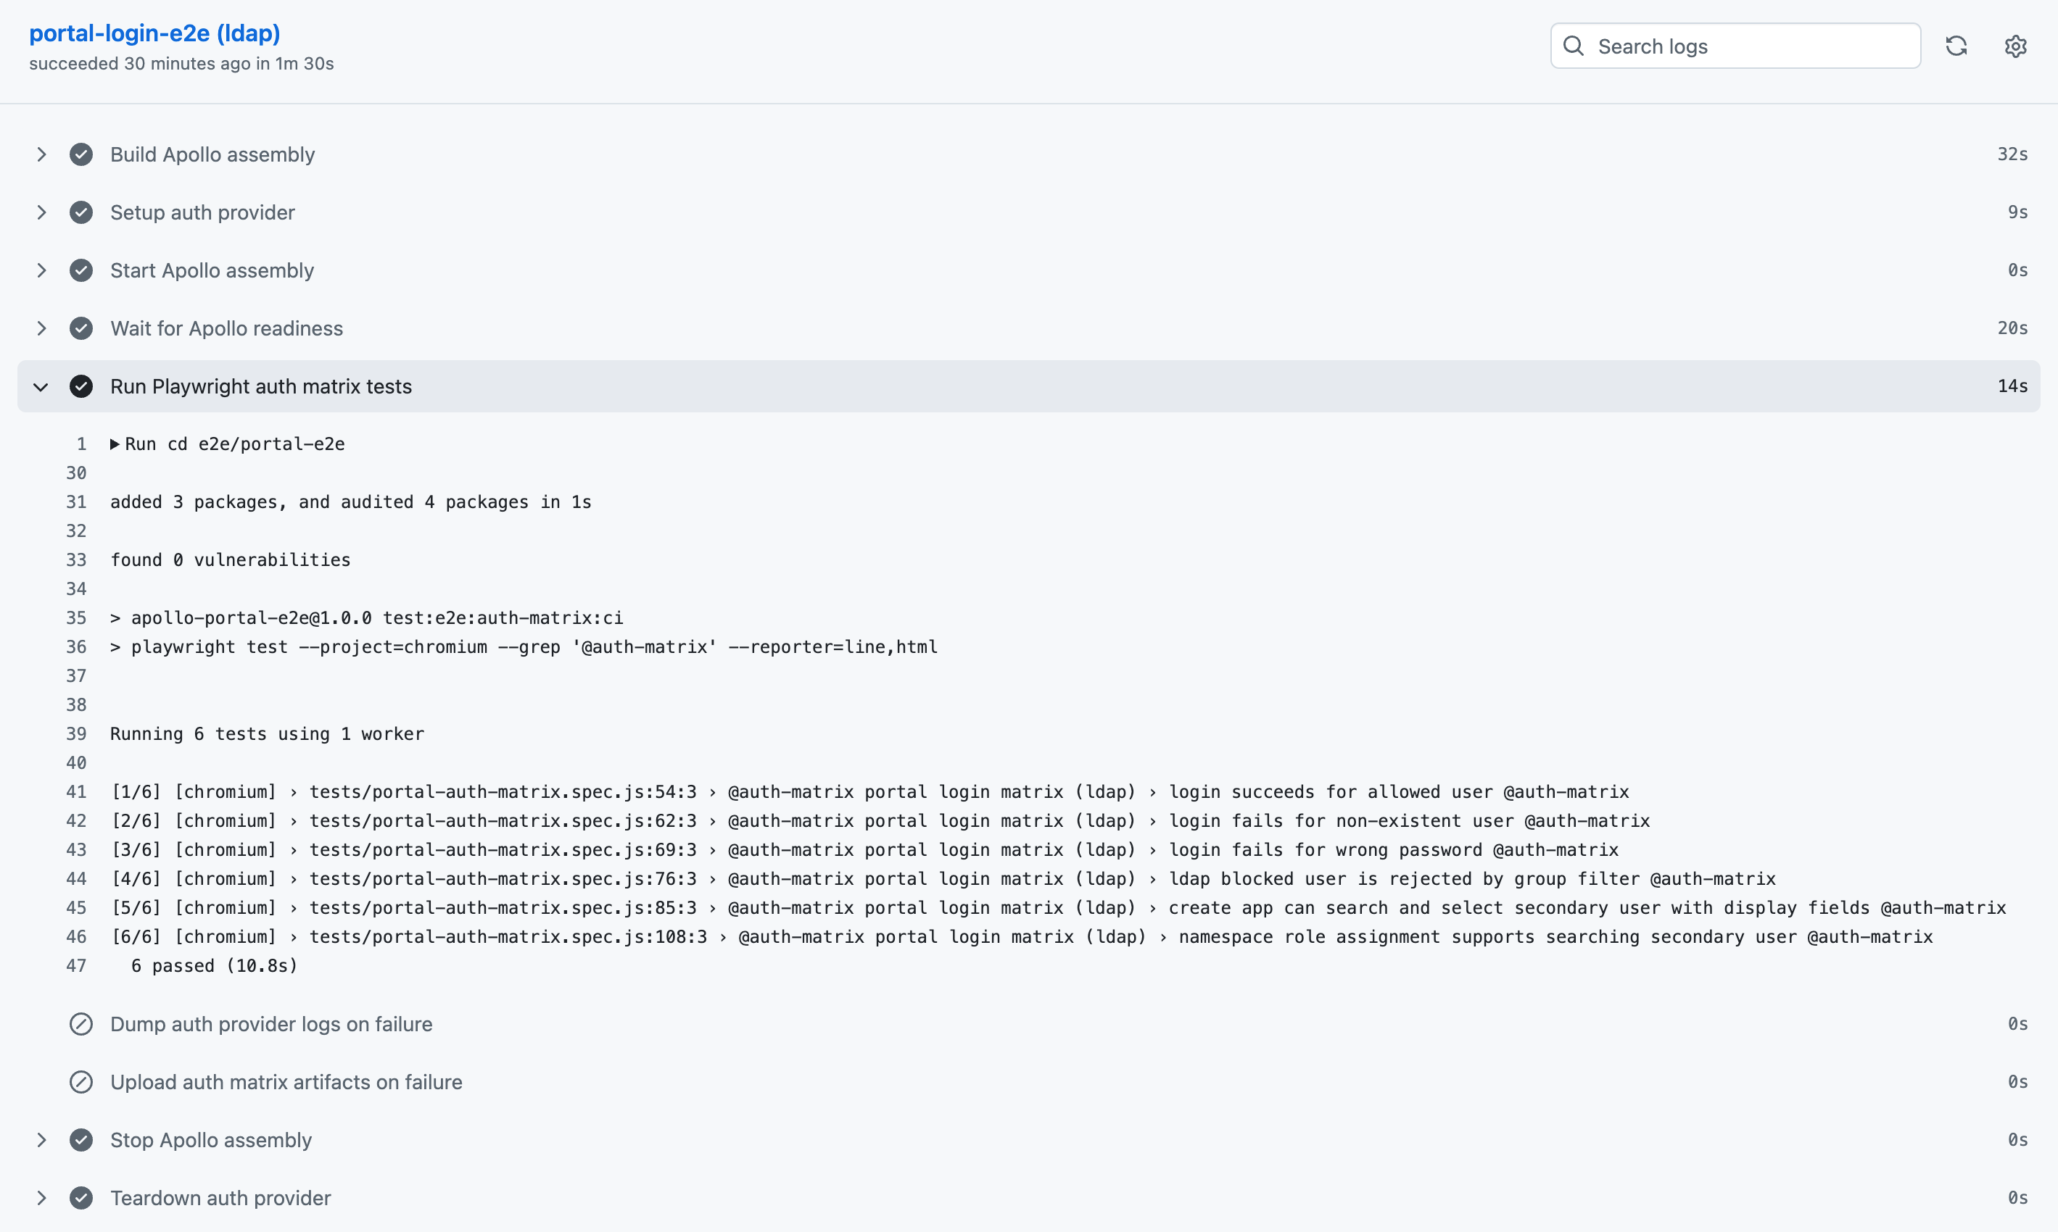
Task: Expand the Stop Apollo assembly step
Action: click(41, 1140)
